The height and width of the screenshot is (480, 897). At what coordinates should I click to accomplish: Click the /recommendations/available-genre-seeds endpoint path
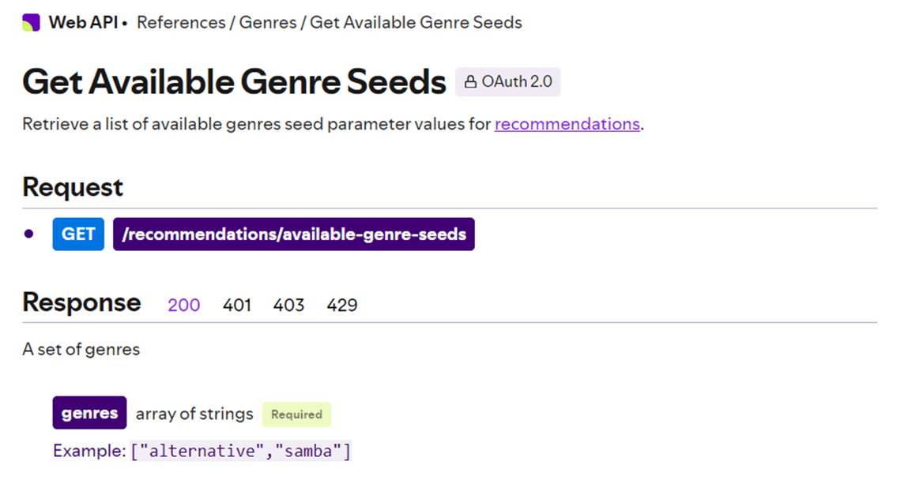coord(293,234)
